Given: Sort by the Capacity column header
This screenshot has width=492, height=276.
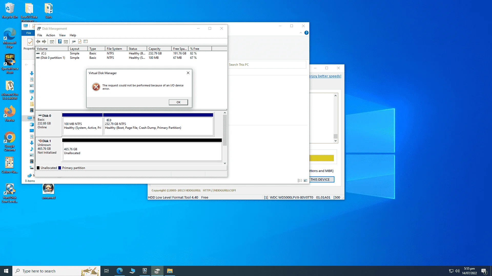Looking at the screenshot, I should (159, 49).
